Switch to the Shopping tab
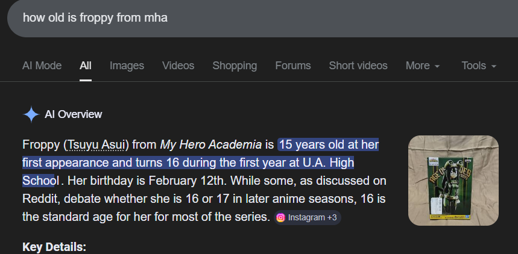 235,66
